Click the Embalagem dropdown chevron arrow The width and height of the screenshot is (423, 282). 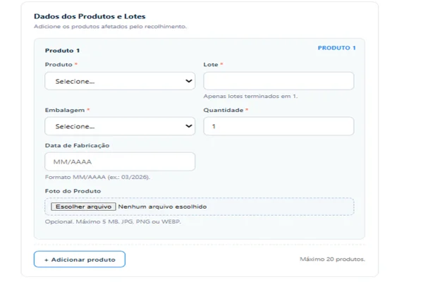pos(189,126)
